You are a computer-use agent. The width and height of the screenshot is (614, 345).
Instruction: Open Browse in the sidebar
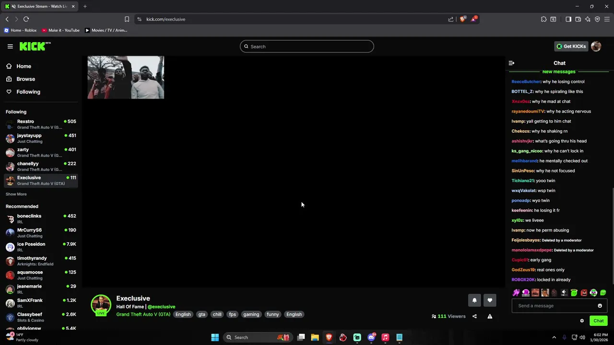click(x=25, y=79)
